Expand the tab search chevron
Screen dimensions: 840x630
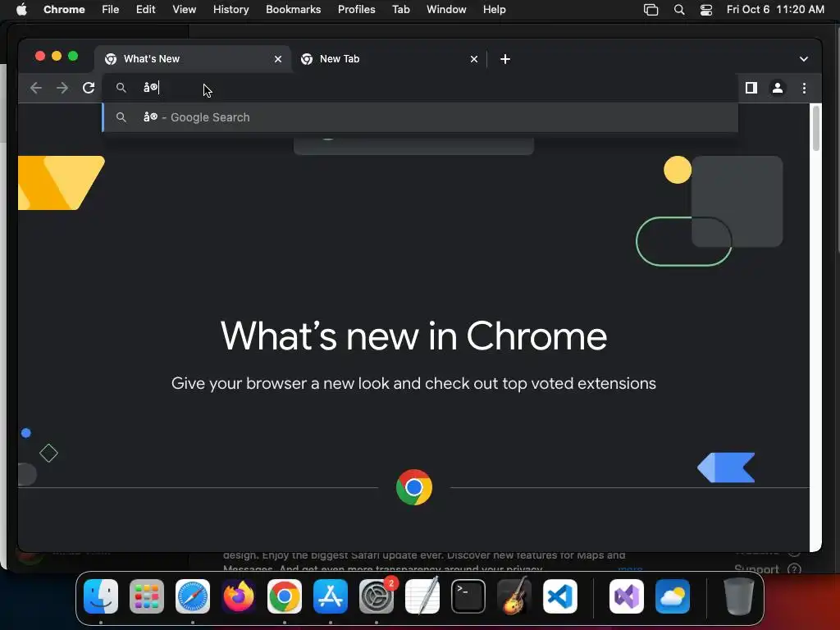(x=804, y=59)
